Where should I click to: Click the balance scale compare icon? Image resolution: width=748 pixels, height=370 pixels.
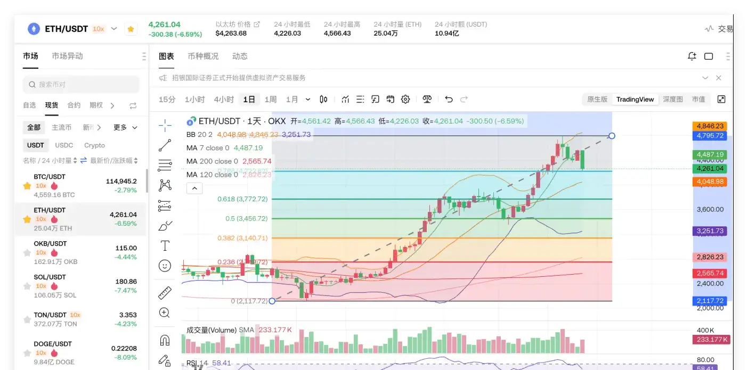coord(427,99)
